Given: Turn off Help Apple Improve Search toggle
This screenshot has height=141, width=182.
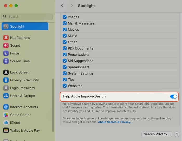Looking at the screenshot, I should tap(173, 96).
